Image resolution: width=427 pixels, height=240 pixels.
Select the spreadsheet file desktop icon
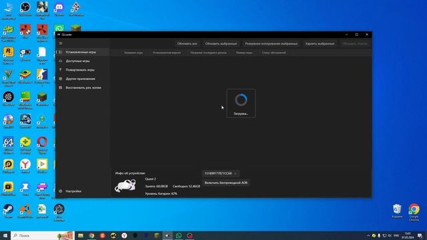click(x=42, y=211)
